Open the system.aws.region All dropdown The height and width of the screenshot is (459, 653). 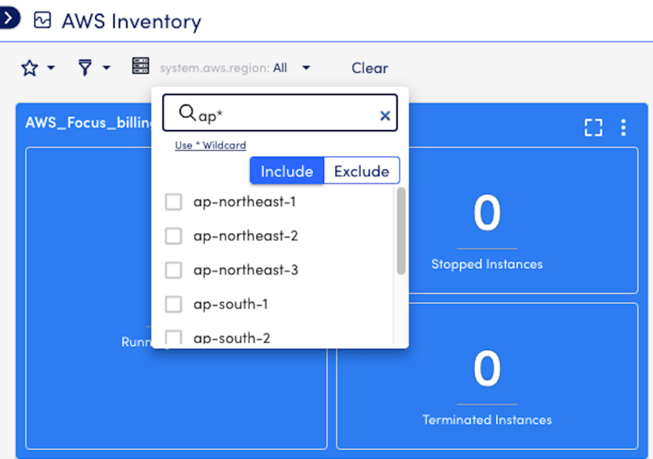pyautogui.click(x=235, y=68)
